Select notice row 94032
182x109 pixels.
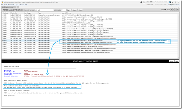click(x=89, y=25)
